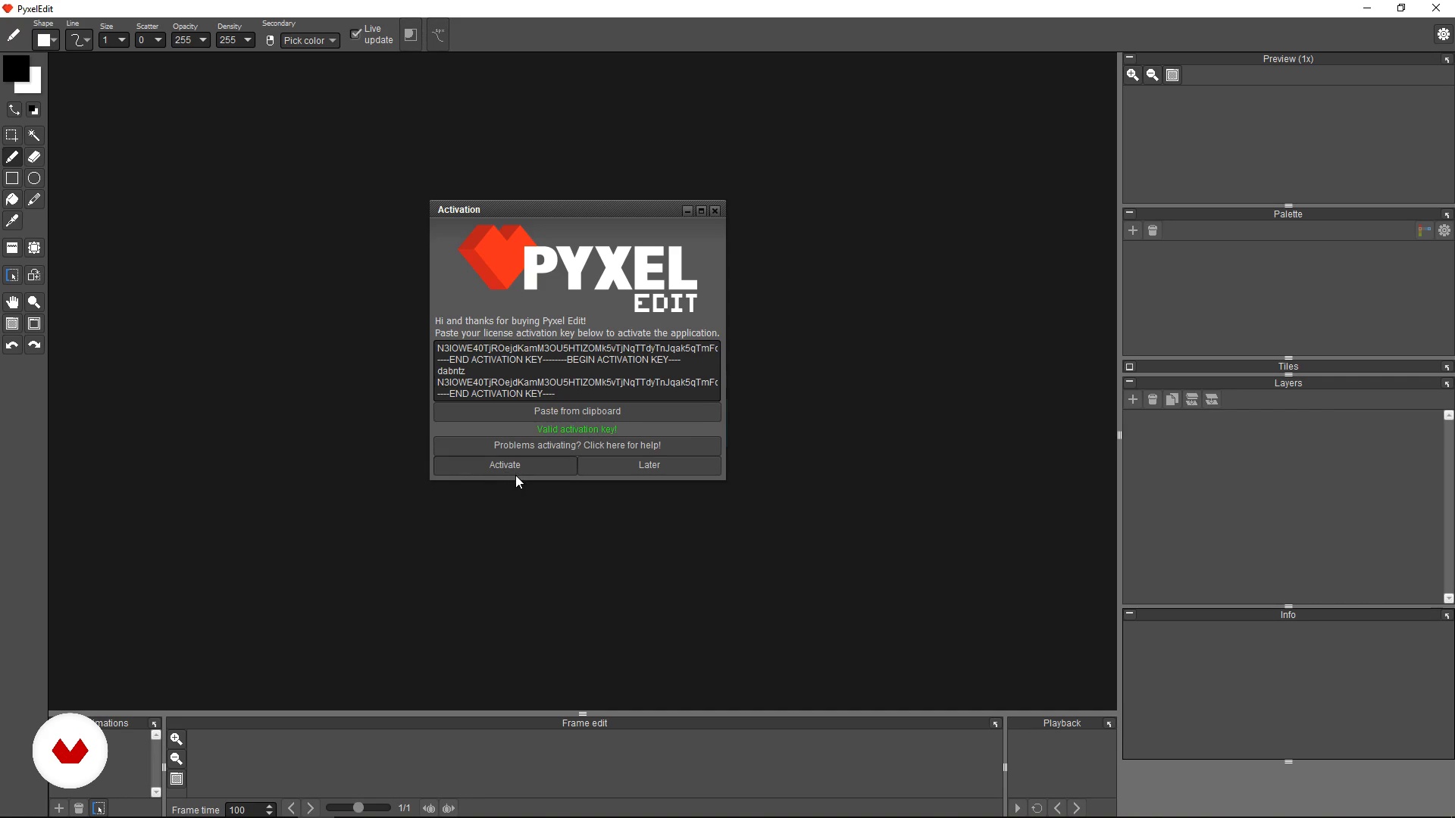The image size is (1455, 818).
Task: Open the brush Size dropdown
Action: pyautogui.click(x=114, y=40)
